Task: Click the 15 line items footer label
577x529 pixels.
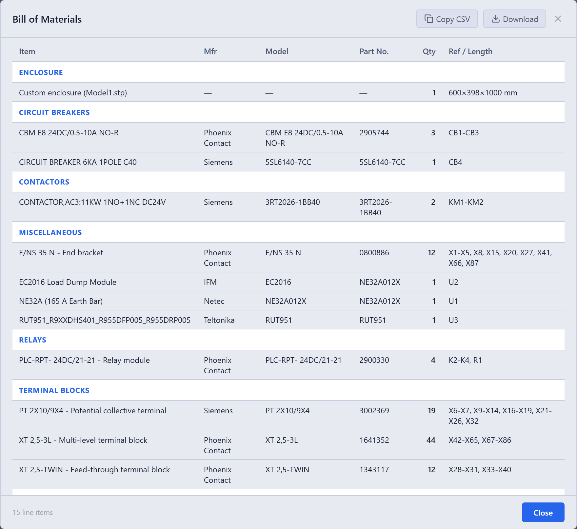Action: pyautogui.click(x=33, y=512)
